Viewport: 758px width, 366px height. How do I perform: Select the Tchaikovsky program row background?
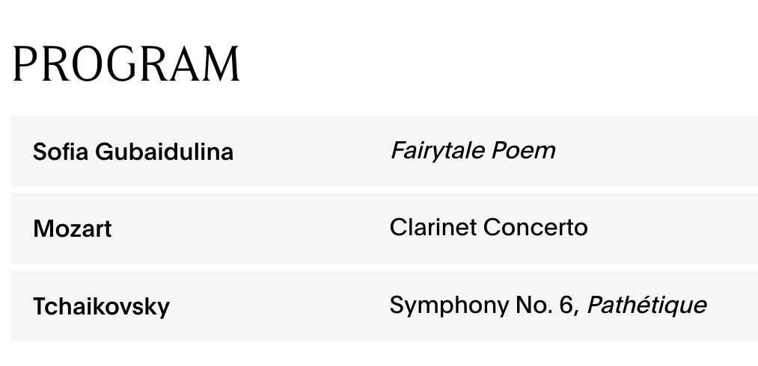tap(385, 305)
